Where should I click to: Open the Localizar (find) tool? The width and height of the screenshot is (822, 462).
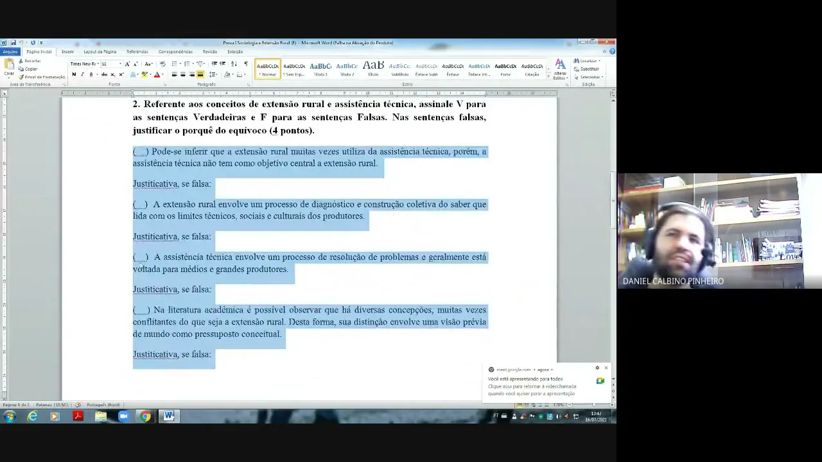(586, 61)
